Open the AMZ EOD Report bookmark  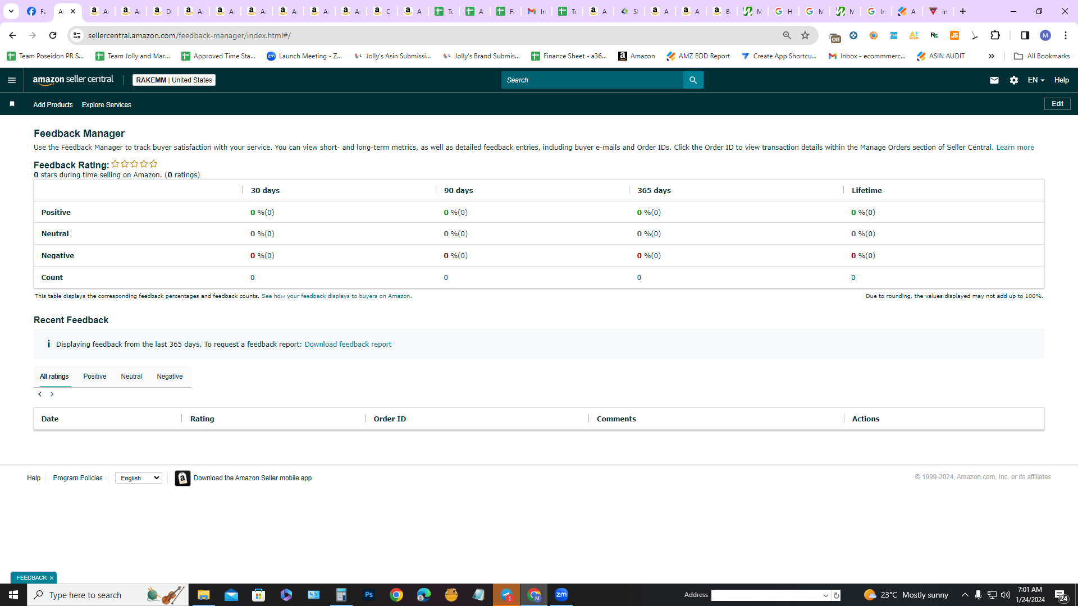point(698,56)
